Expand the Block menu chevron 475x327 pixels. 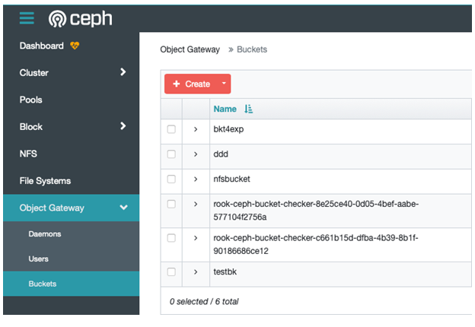click(x=123, y=125)
